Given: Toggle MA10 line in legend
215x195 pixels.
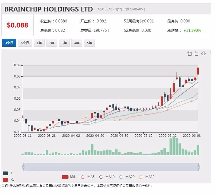Looking at the screenshot, I should pos(106,177).
